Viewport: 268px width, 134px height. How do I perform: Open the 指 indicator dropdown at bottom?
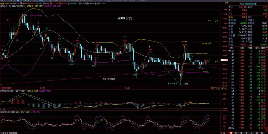click(x=222, y=133)
